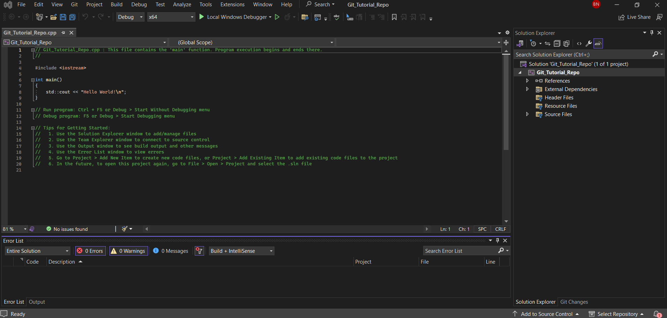Click Sync with Active Document icon
667x318 pixels.
(548, 44)
